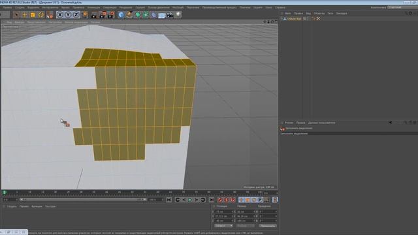Click the position X field stepper arrows

[x=233, y=211]
